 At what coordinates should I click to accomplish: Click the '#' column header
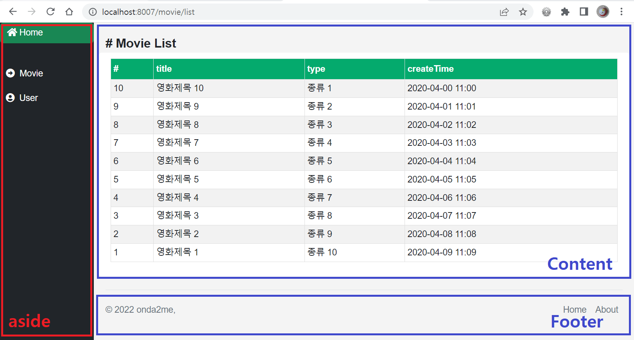tap(132, 69)
